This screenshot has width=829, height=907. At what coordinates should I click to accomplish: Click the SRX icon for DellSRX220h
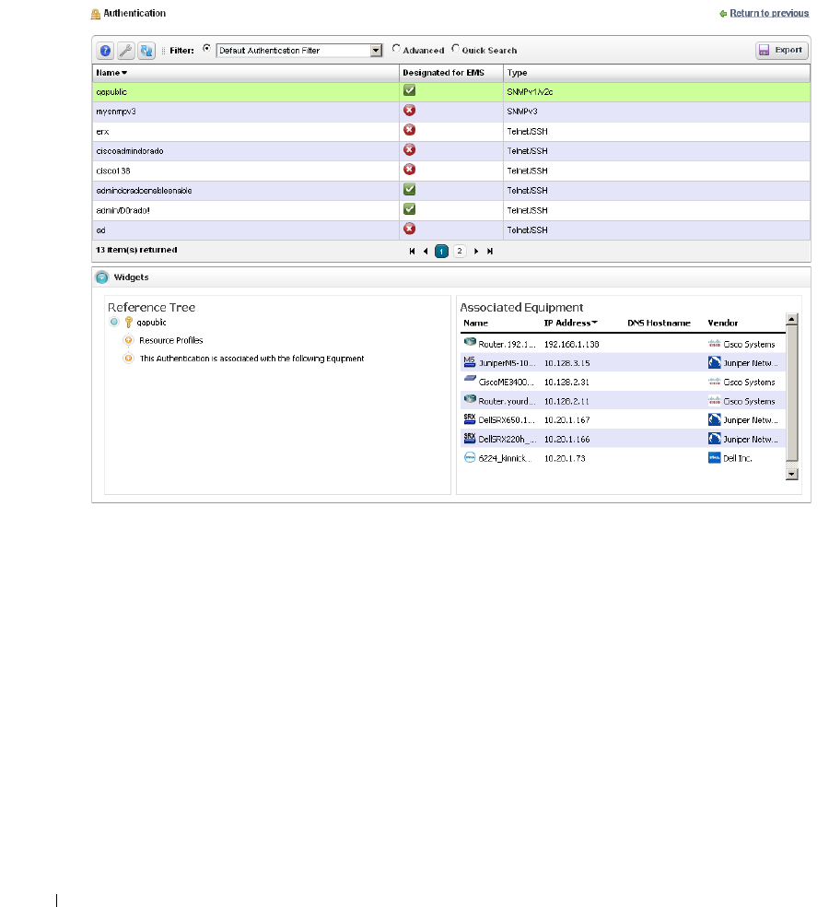pyautogui.click(x=470, y=439)
